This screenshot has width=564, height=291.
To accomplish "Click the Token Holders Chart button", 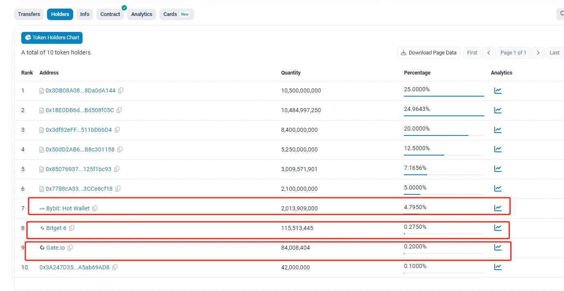I will (x=52, y=38).
